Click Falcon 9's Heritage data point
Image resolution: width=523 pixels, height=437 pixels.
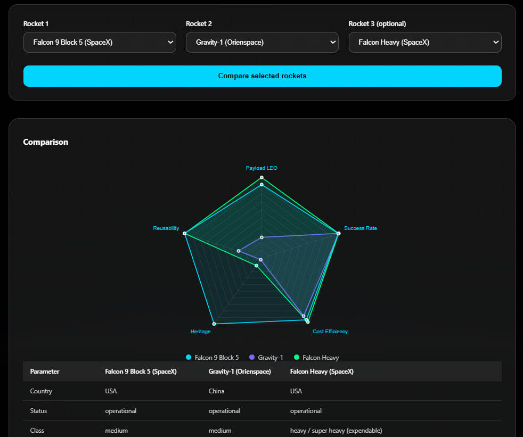[x=214, y=324]
